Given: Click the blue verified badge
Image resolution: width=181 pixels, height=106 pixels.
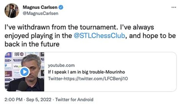Looking at the screenshot, I should click(x=61, y=7).
